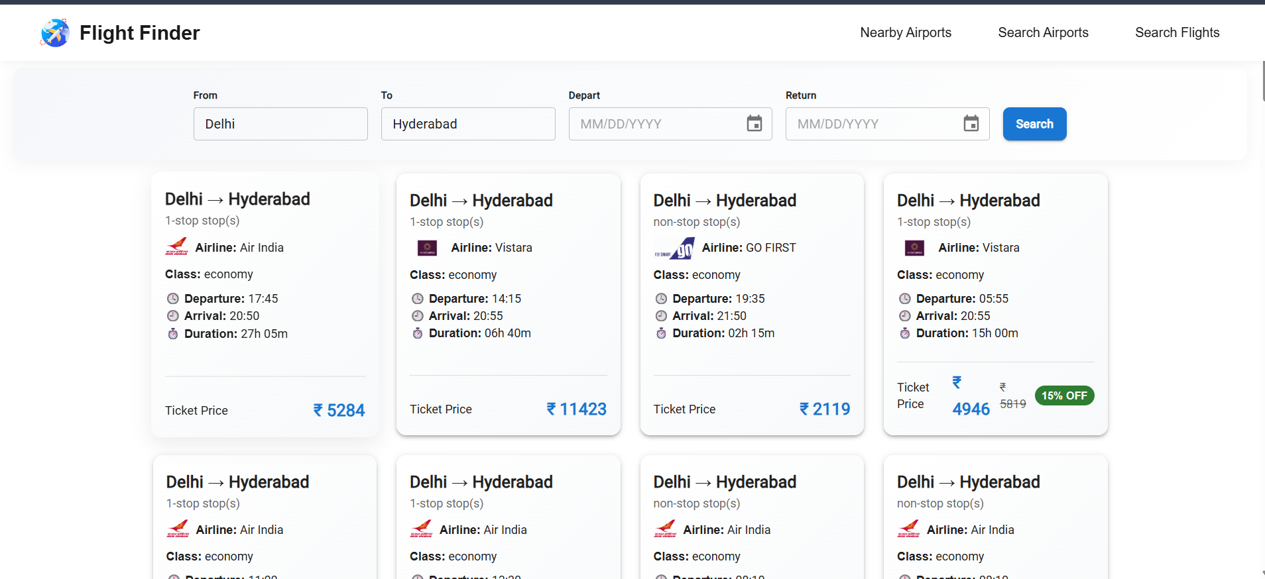The width and height of the screenshot is (1265, 579).
Task: Click duration stopwatch icon on 27h 05m flight
Action: tap(173, 334)
